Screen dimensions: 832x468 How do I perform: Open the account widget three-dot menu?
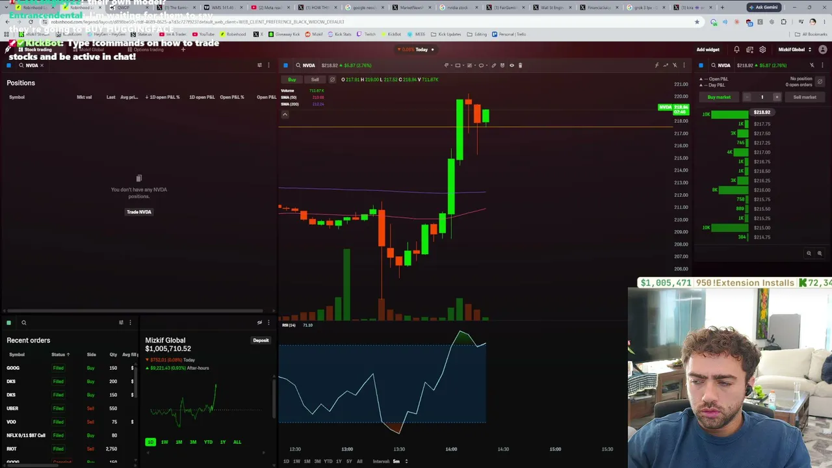tap(268, 322)
